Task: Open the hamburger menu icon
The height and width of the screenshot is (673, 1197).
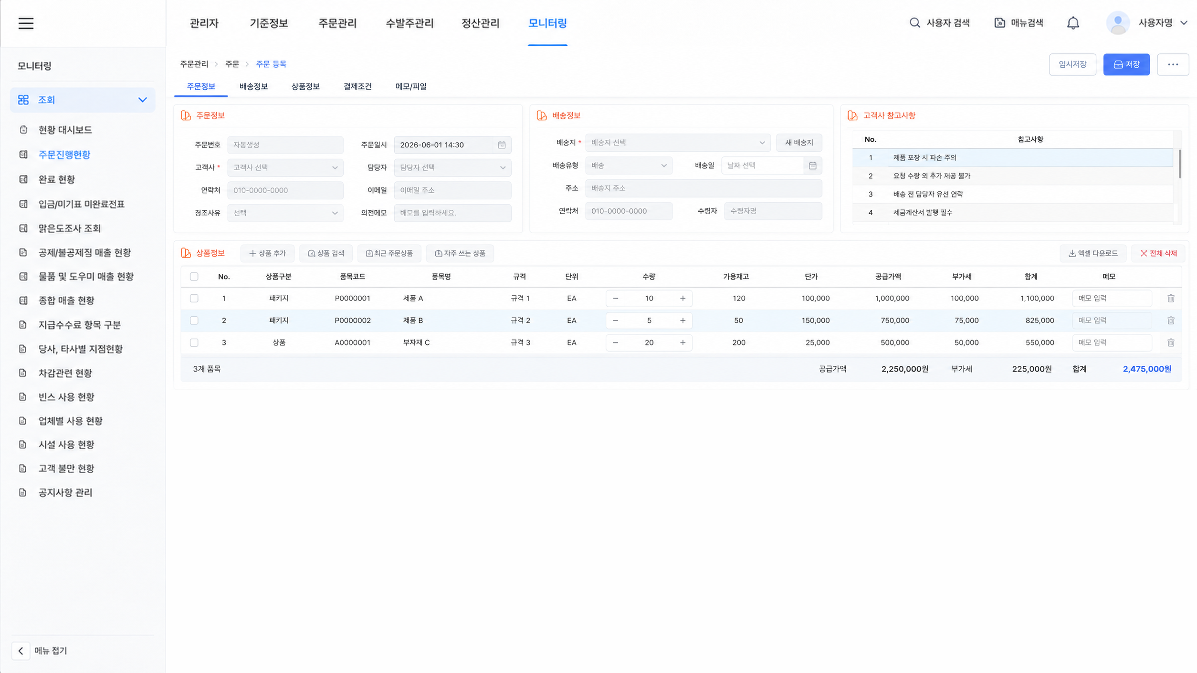Action: coord(26,23)
